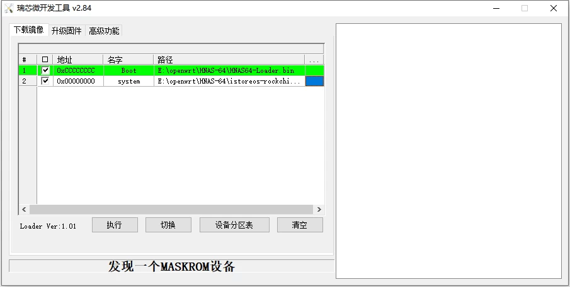Click the 设备分区表 button
Viewport: 570px width, 287px height.
point(234,225)
